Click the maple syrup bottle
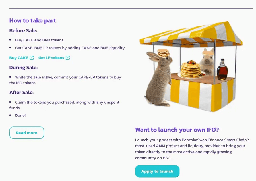256x181 pixels. coord(222,70)
